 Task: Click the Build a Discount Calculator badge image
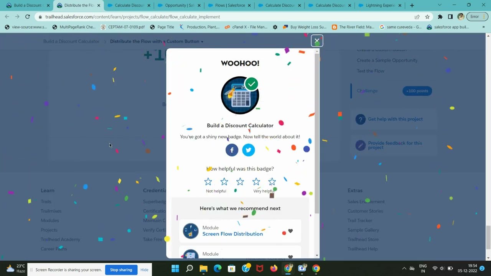coord(240,95)
